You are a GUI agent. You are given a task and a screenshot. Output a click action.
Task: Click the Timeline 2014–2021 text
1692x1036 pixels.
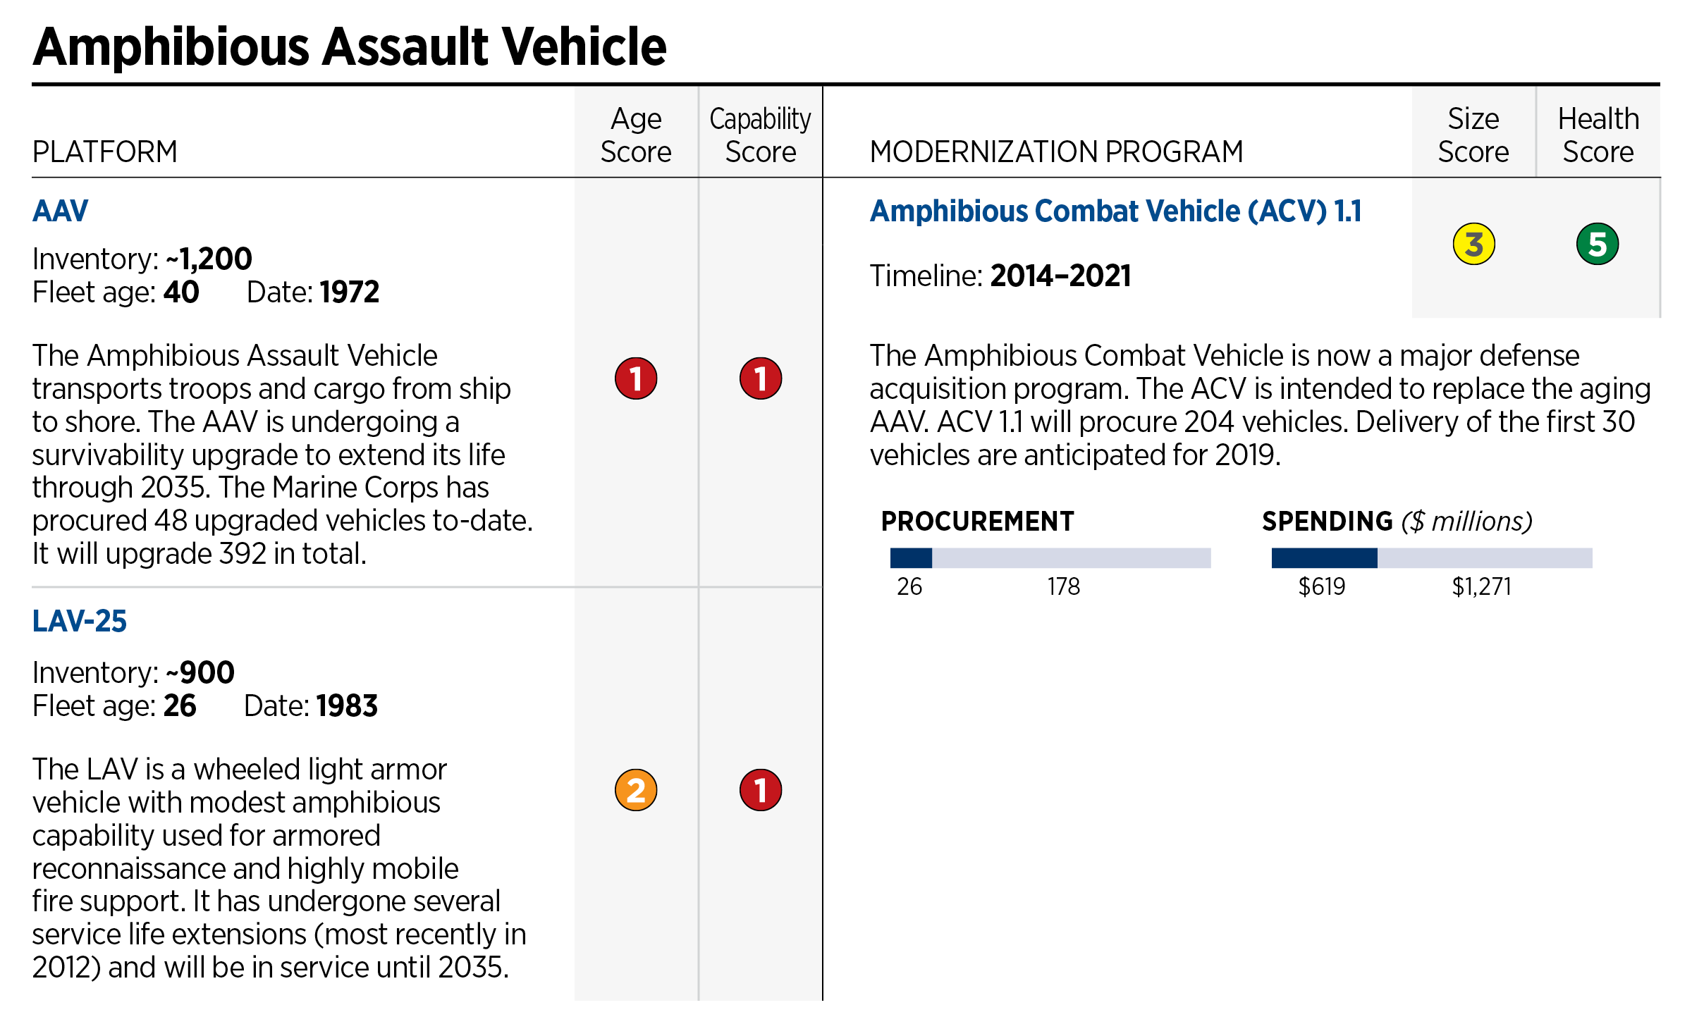tap(1000, 276)
